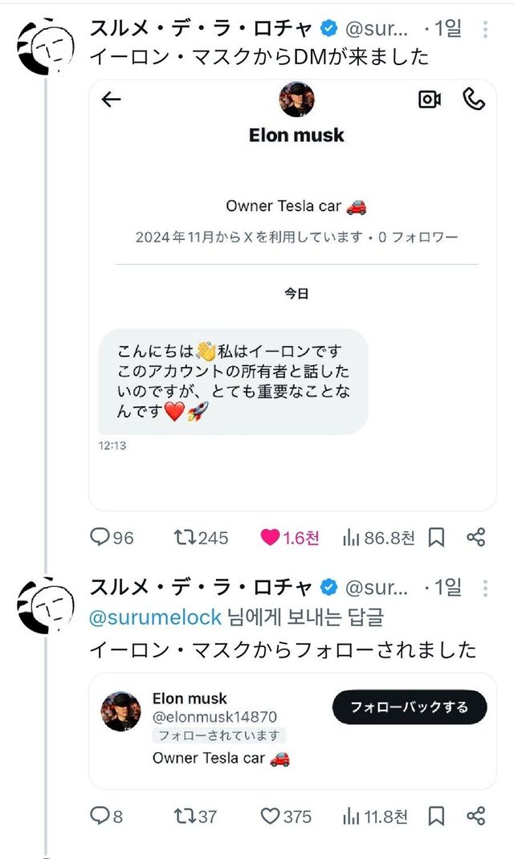Open the first tweet's three-dot menu
514x859 pixels.
pyautogui.click(x=485, y=30)
